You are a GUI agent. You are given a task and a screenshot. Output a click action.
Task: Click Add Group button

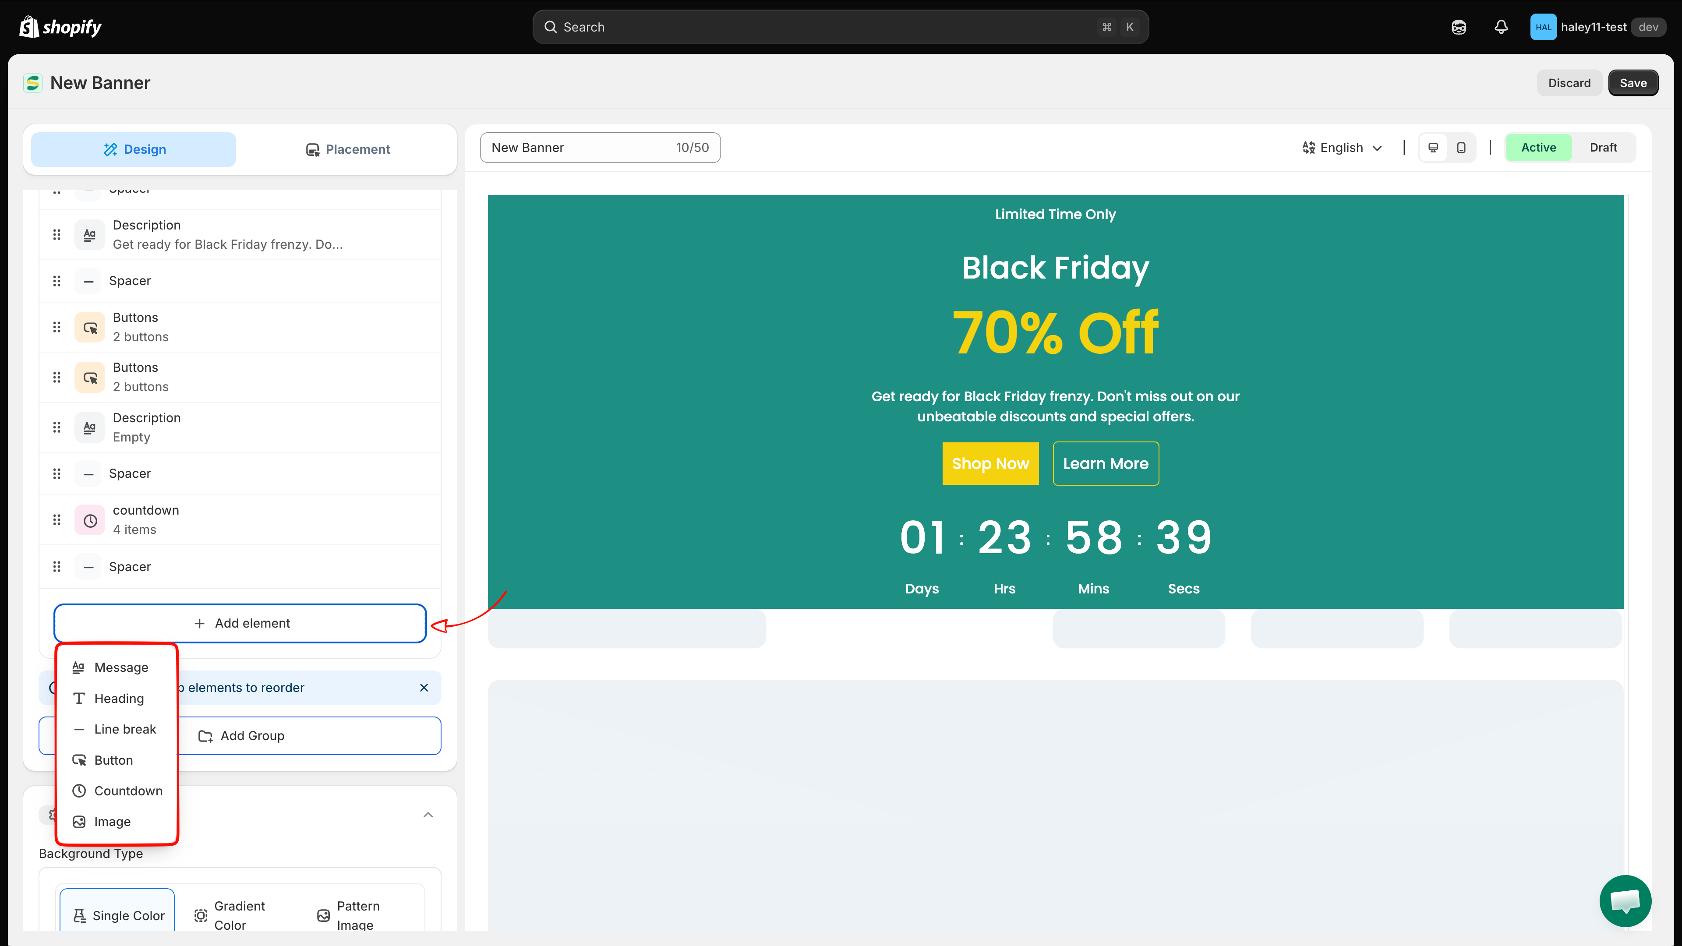pyautogui.click(x=240, y=736)
